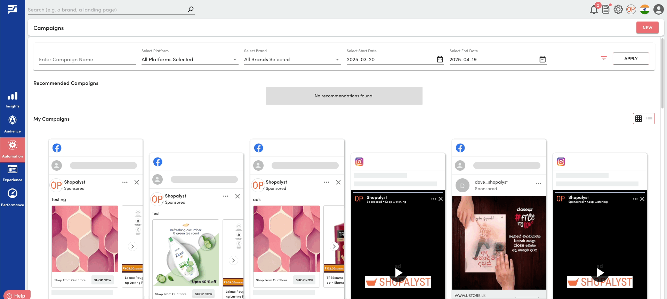Click the Recommended Campaigns heading
Image resolution: width=667 pixels, height=299 pixels.
tap(66, 83)
